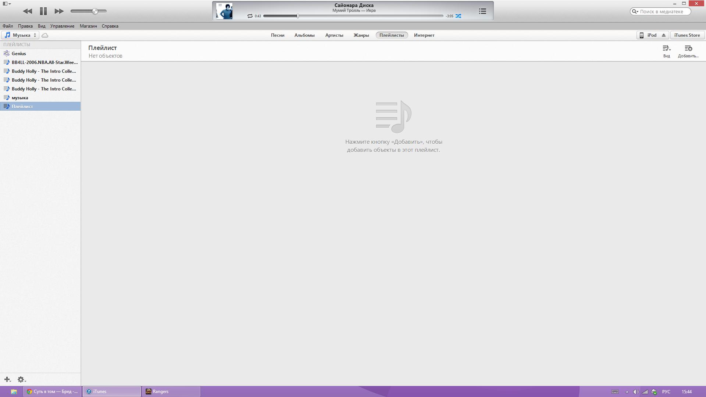Expand the Музыка library selector
This screenshot has width=706, height=397.
20,35
